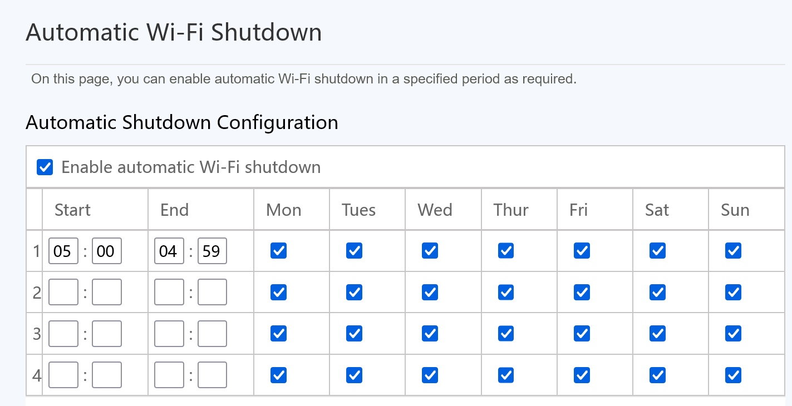This screenshot has height=406, width=792.
Task: Toggle Sun checkbox in row 3
Action: pos(733,334)
